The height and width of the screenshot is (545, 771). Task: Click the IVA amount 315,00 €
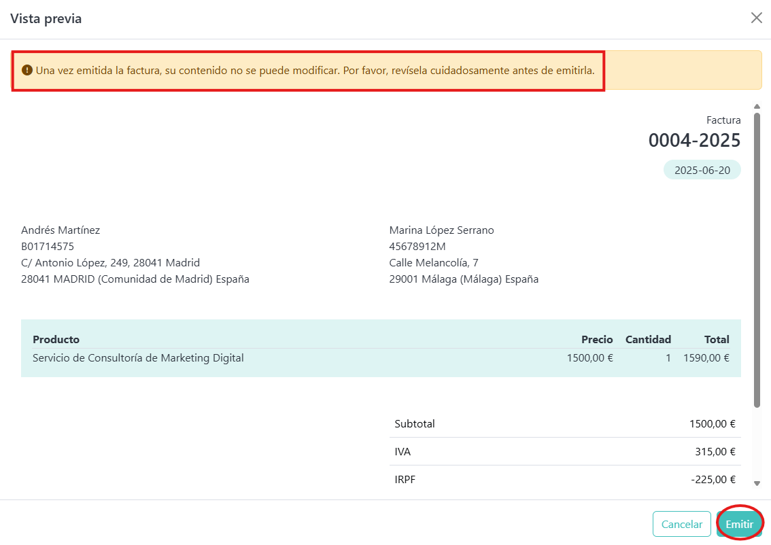pos(713,452)
